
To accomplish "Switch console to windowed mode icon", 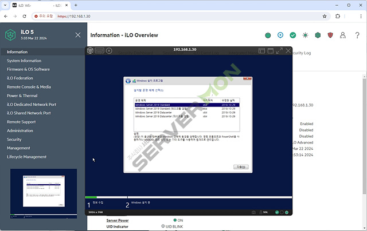I will [271, 51].
